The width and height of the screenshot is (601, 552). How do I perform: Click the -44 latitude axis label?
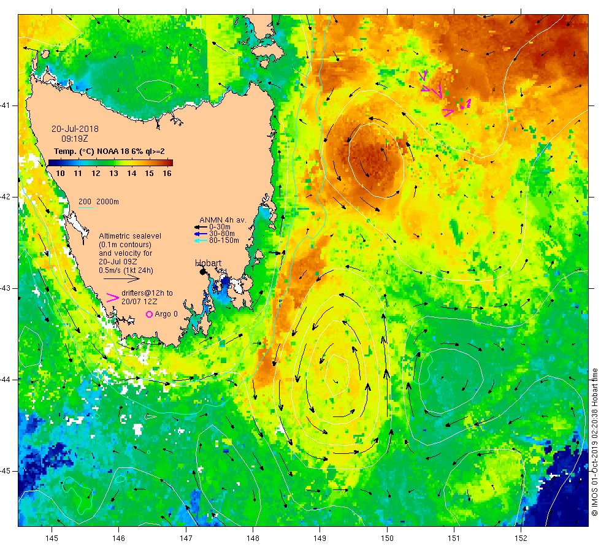(x=6, y=380)
